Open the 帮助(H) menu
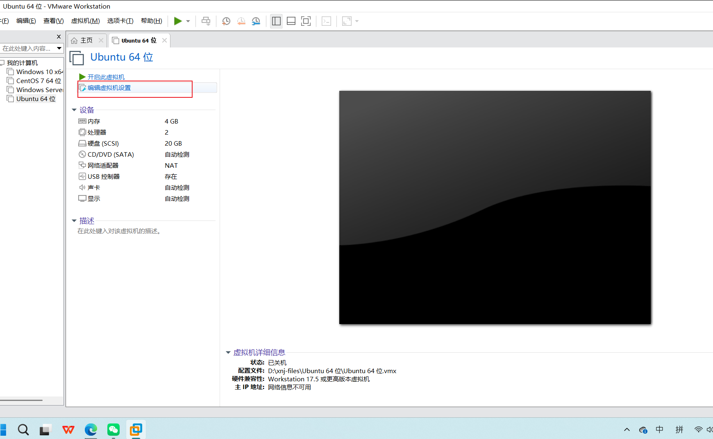713x439 pixels. tap(152, 21)
